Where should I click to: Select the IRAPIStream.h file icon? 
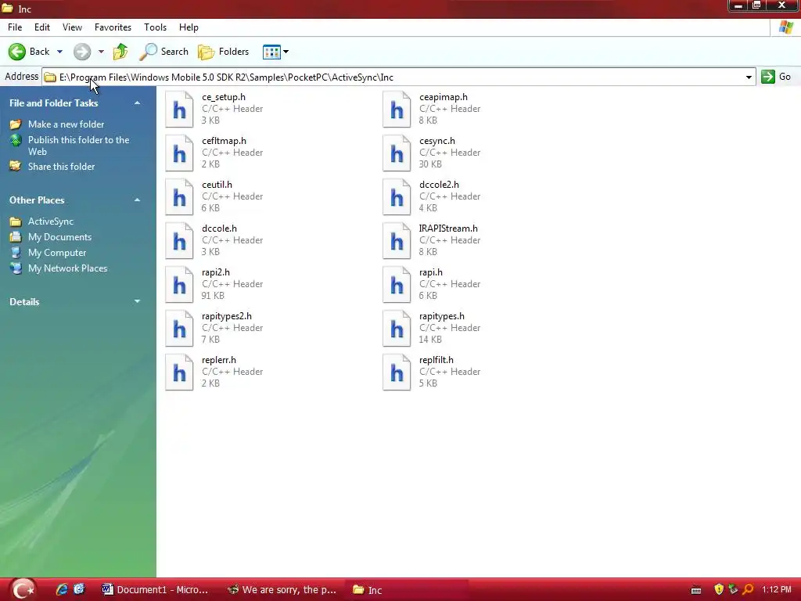click(x=397, y=241)
